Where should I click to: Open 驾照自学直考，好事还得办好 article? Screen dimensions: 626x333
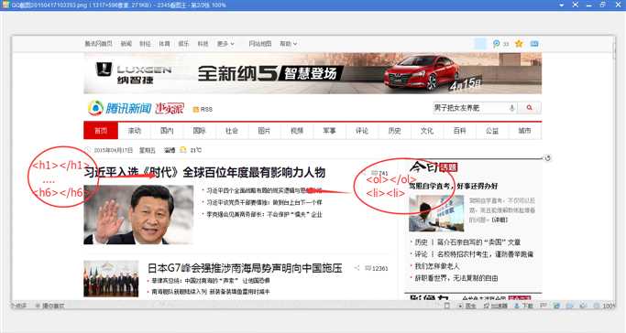pyautogui.click(x=454, y=186)
